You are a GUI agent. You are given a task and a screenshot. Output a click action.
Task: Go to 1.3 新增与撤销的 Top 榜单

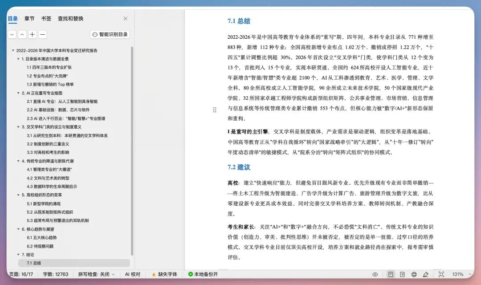(x=50, y=84)
